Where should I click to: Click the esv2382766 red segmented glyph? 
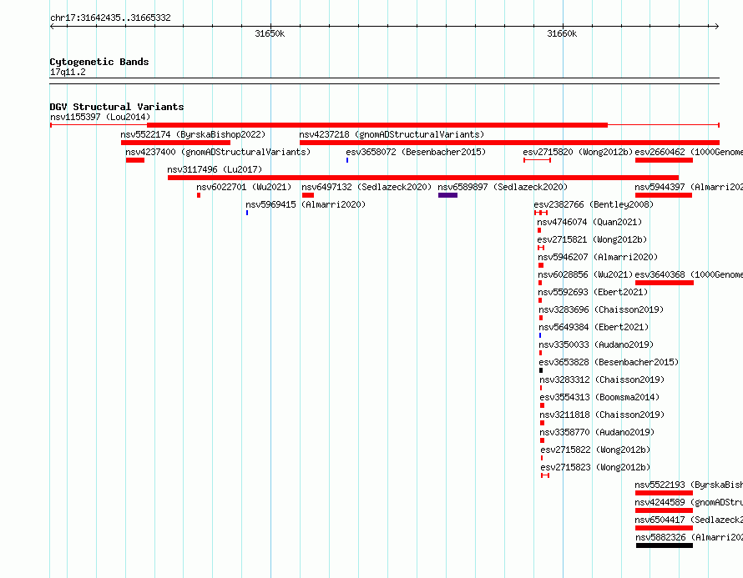tap(541, 213)
